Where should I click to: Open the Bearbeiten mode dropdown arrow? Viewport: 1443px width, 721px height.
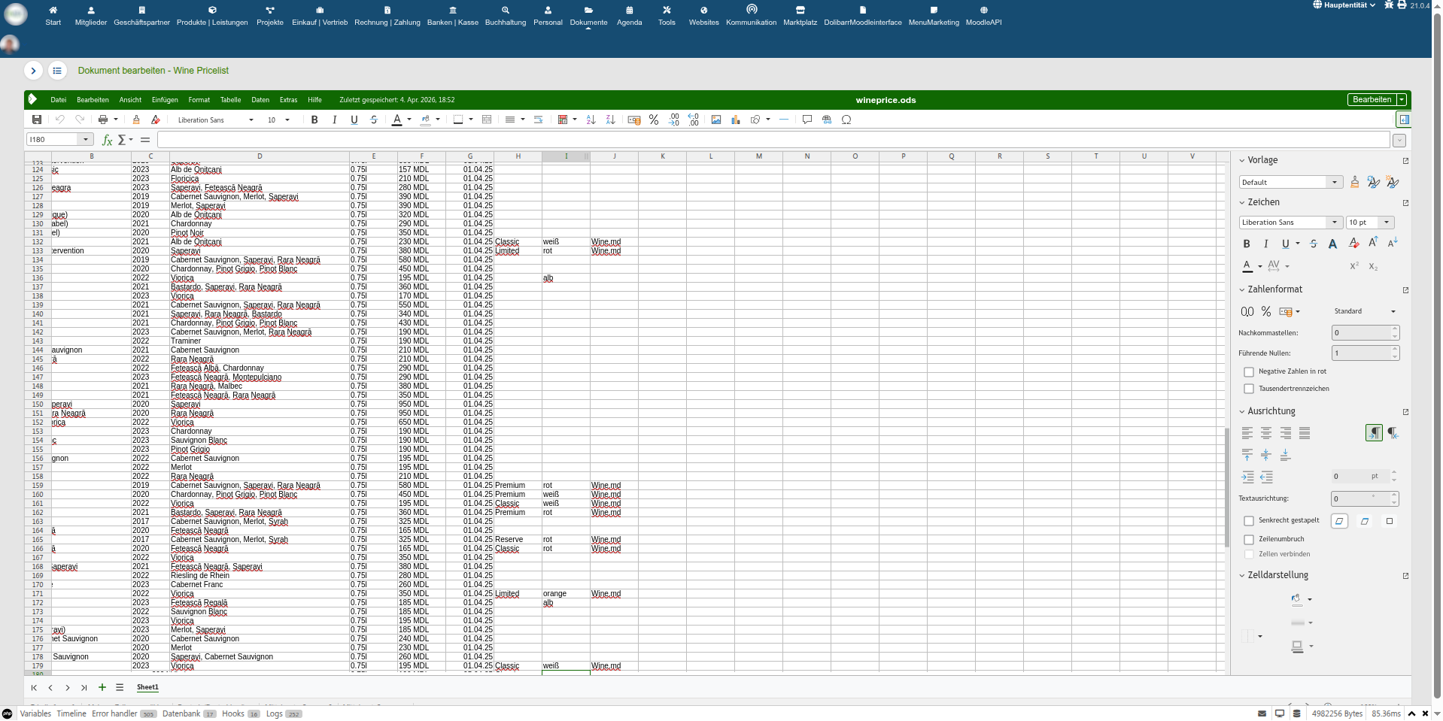[x=1402, y=100]
